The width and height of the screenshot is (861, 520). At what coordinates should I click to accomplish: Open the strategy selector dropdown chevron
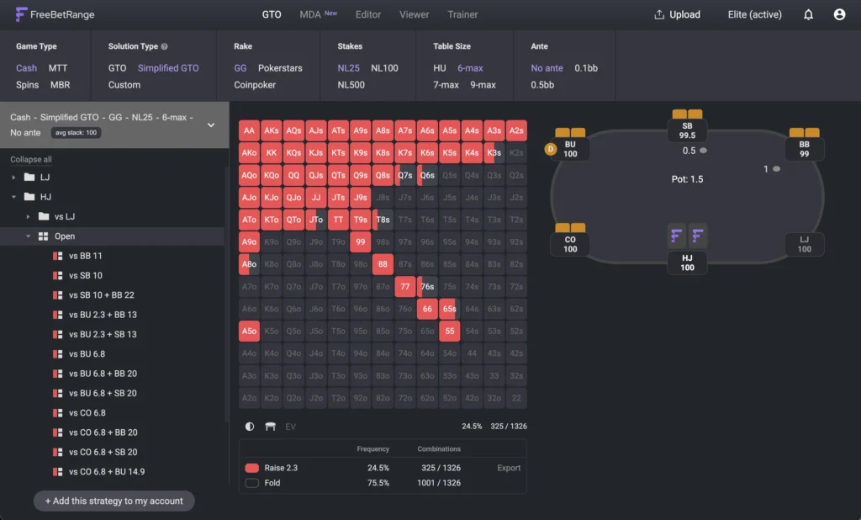point(211,125)
